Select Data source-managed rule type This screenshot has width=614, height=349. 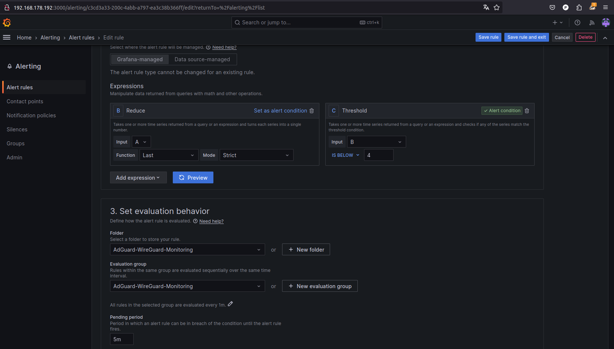tap(202, 59)
